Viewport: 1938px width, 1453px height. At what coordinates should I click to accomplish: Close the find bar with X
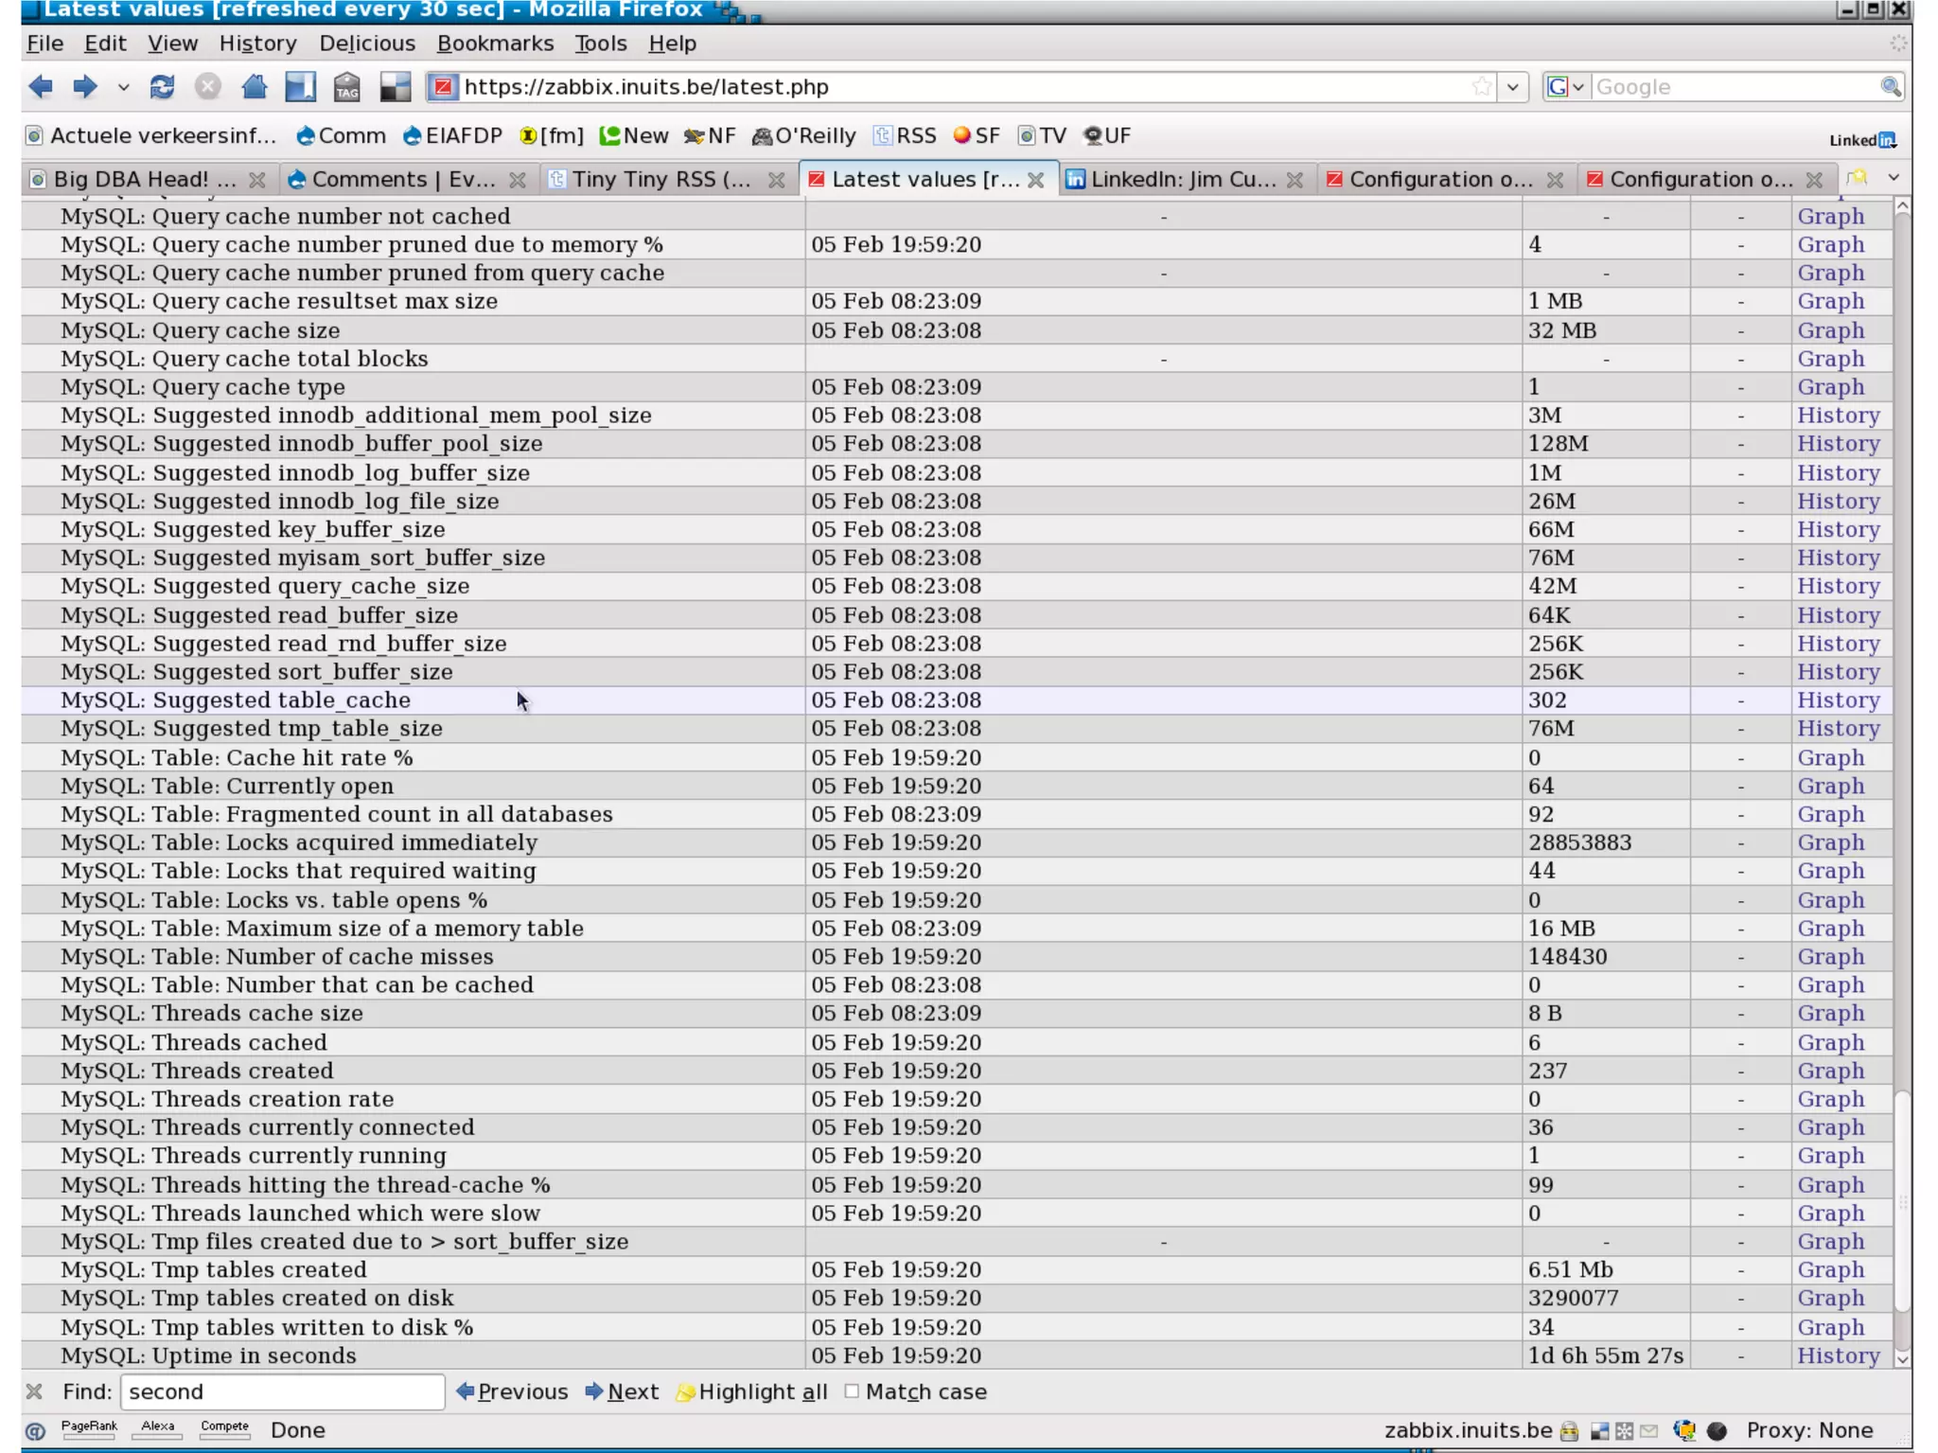tap(34, 1391)
